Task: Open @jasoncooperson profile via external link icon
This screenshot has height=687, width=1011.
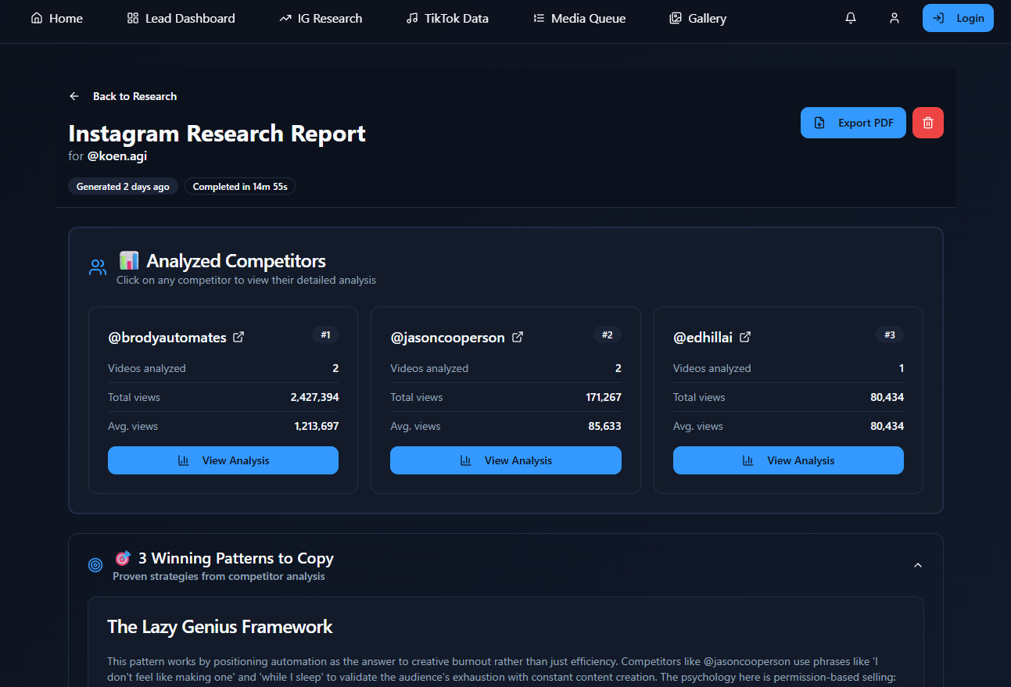Action: (x=518, y=337)
